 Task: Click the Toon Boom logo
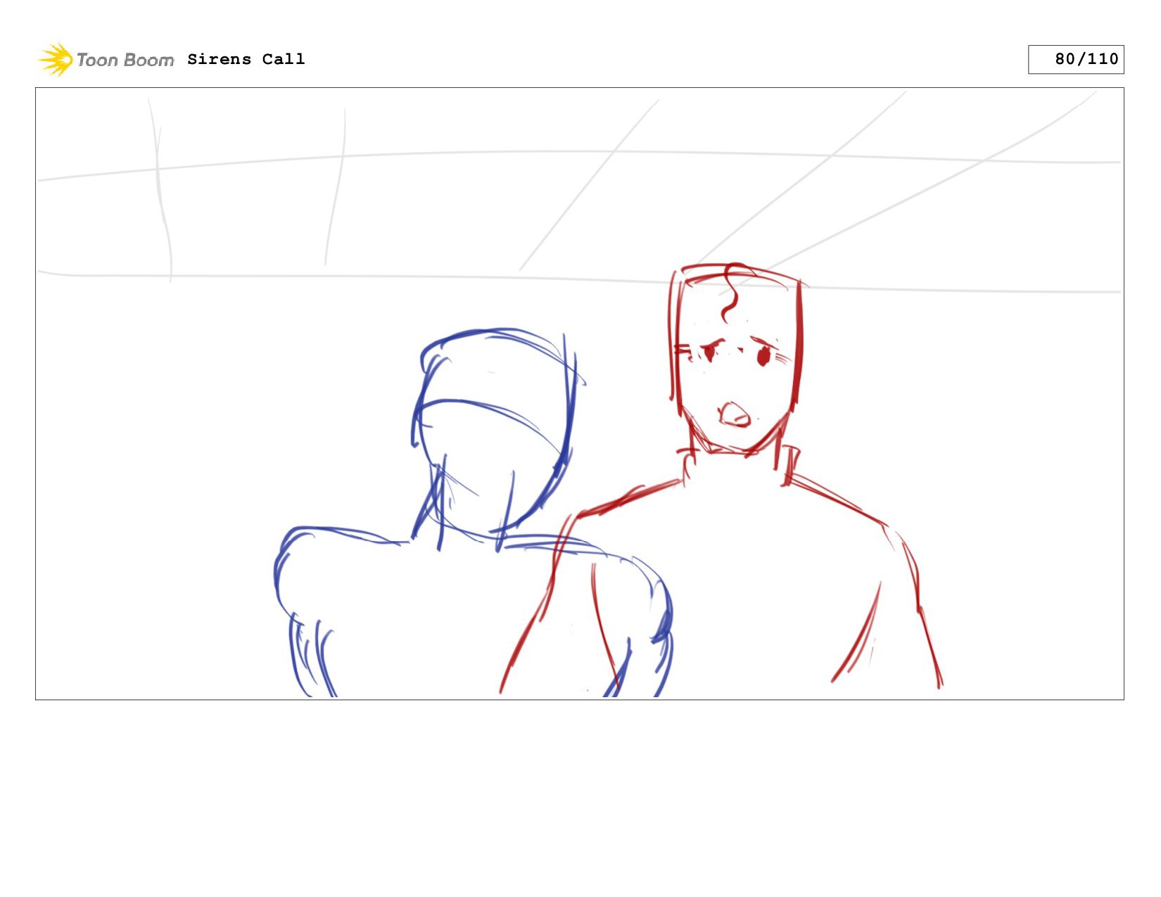coord(106,60)
